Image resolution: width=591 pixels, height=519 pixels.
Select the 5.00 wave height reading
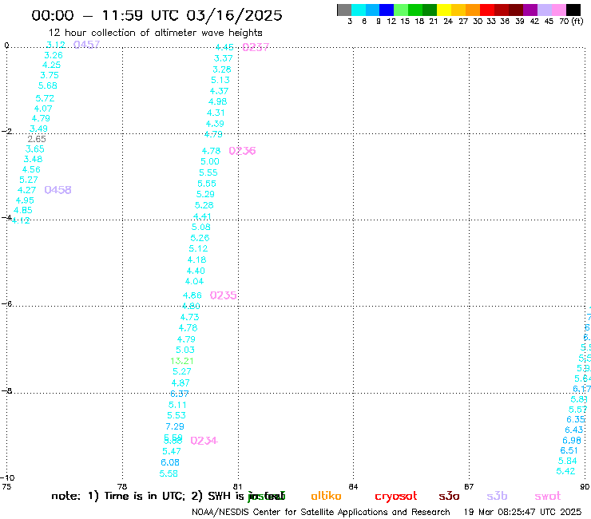pos(210,162)
